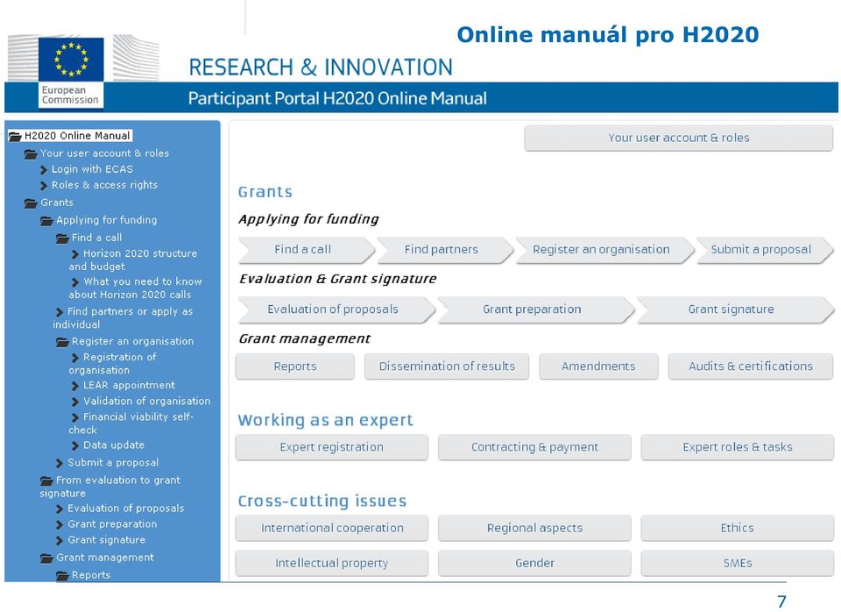Open Grant signature step button
Screen dimensions: 841x612
735,310
